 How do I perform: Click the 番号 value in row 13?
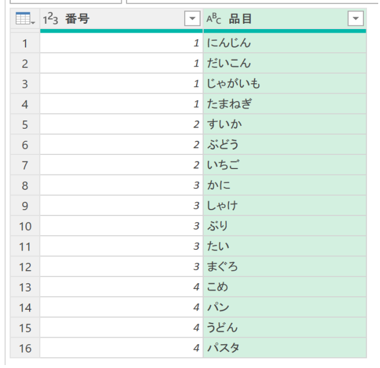click(x=121, y=287)
